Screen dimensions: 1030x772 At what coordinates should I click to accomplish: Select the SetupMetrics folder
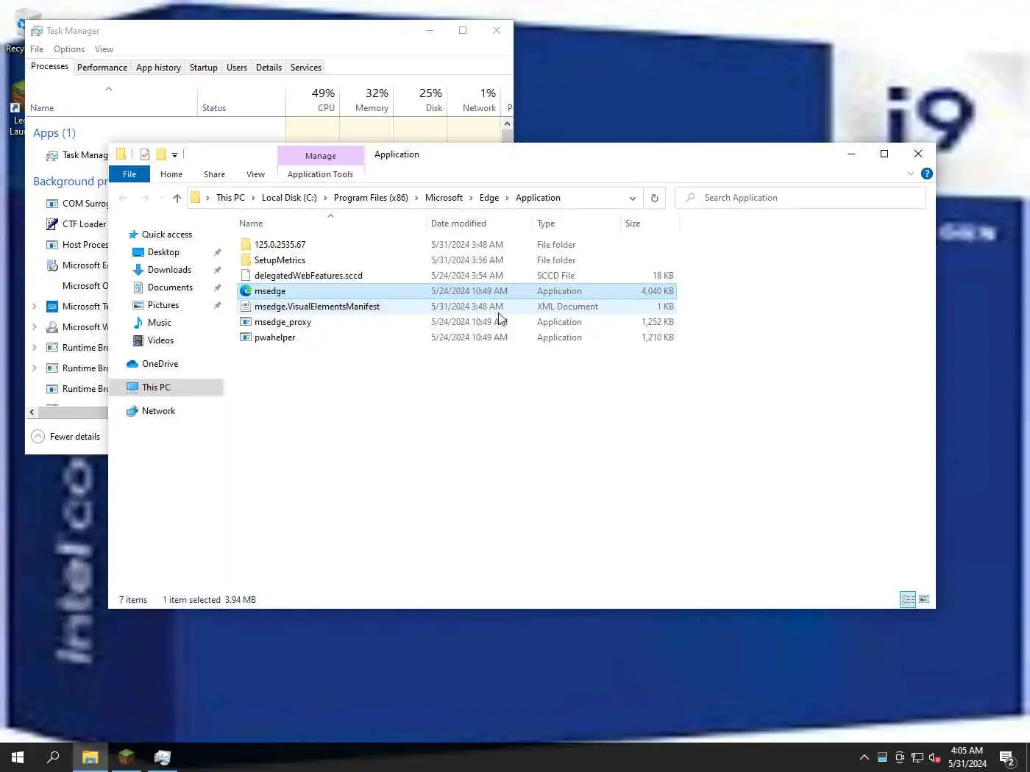coord(279,260)
